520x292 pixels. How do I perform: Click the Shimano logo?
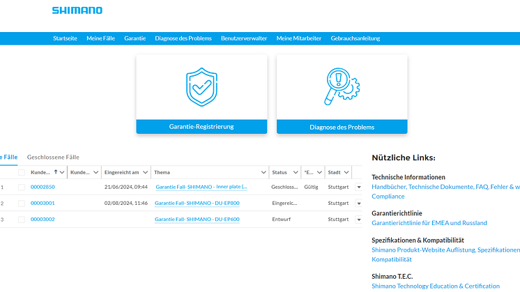[x=77, y=10]
